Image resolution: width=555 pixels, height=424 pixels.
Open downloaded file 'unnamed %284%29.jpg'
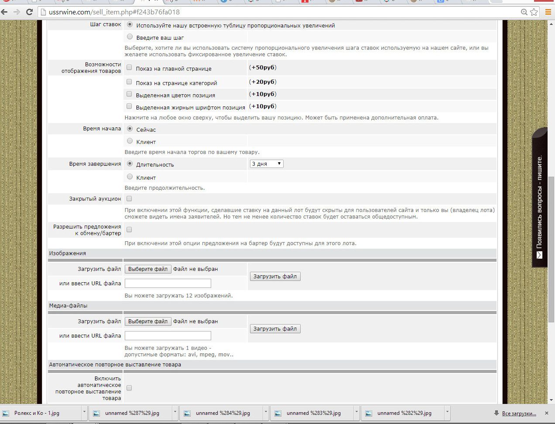tap(223, 413)
